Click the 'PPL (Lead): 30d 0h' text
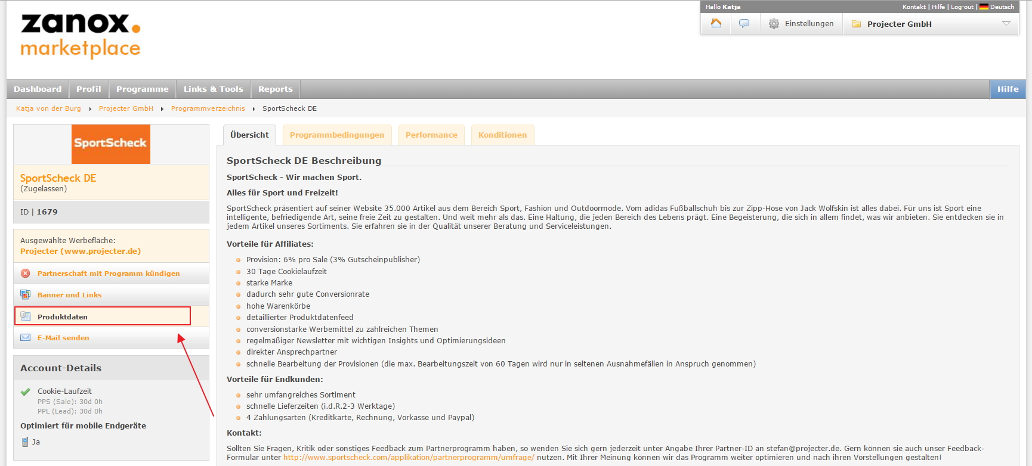This screenshot has height=466, width=1032. 70,411
